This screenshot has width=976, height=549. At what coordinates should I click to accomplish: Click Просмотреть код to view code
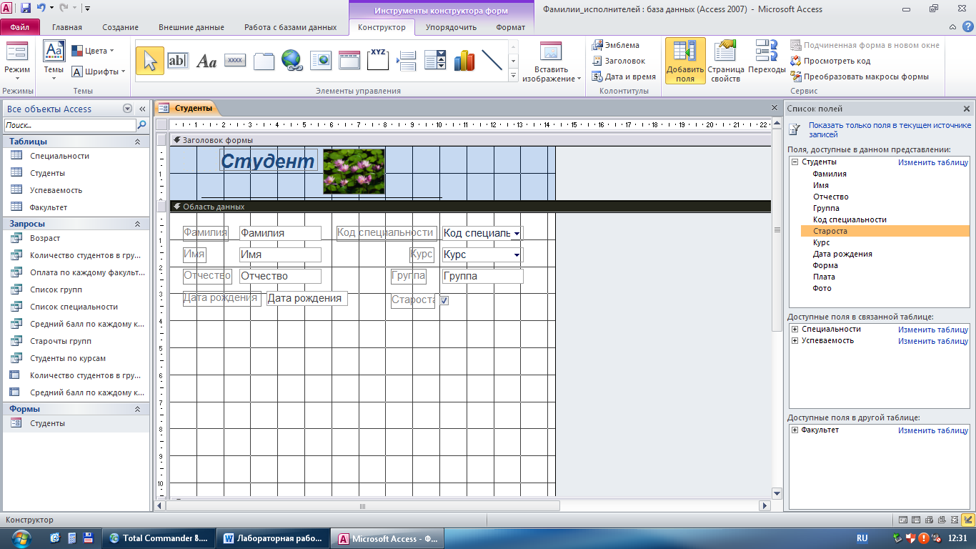tap(830, 61)
